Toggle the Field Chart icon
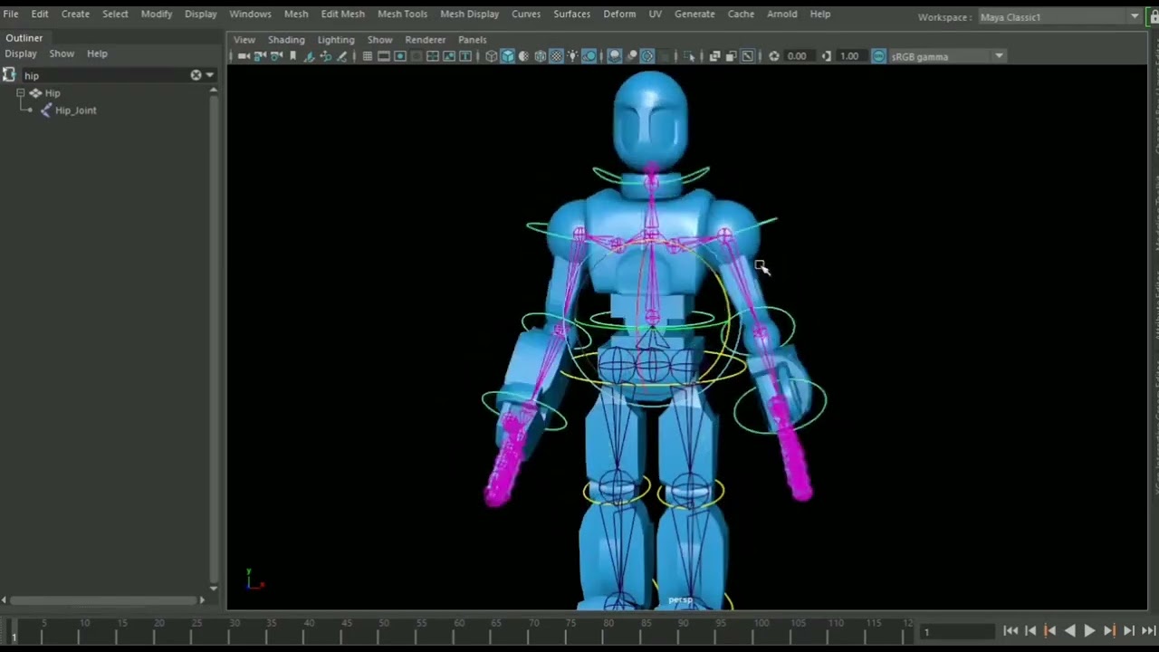The image size is (1159, 652). [433, 56]
